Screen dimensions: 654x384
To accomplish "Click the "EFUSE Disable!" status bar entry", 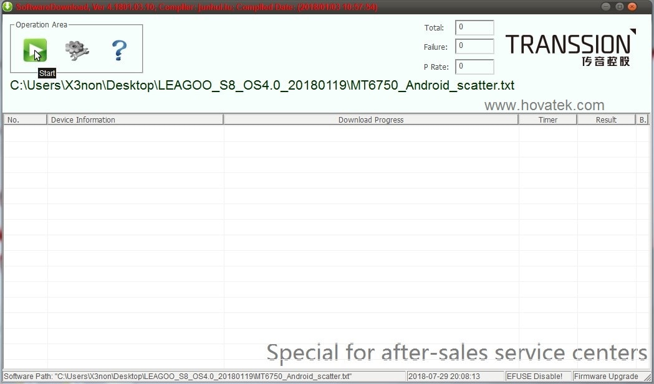I will 538,376.
